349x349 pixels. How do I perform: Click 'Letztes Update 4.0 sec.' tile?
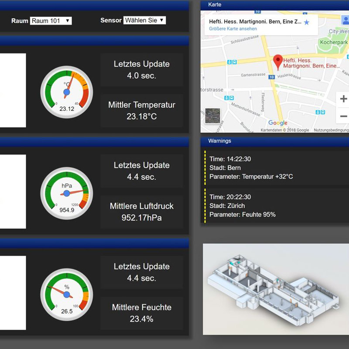click(x=141, y=70)
